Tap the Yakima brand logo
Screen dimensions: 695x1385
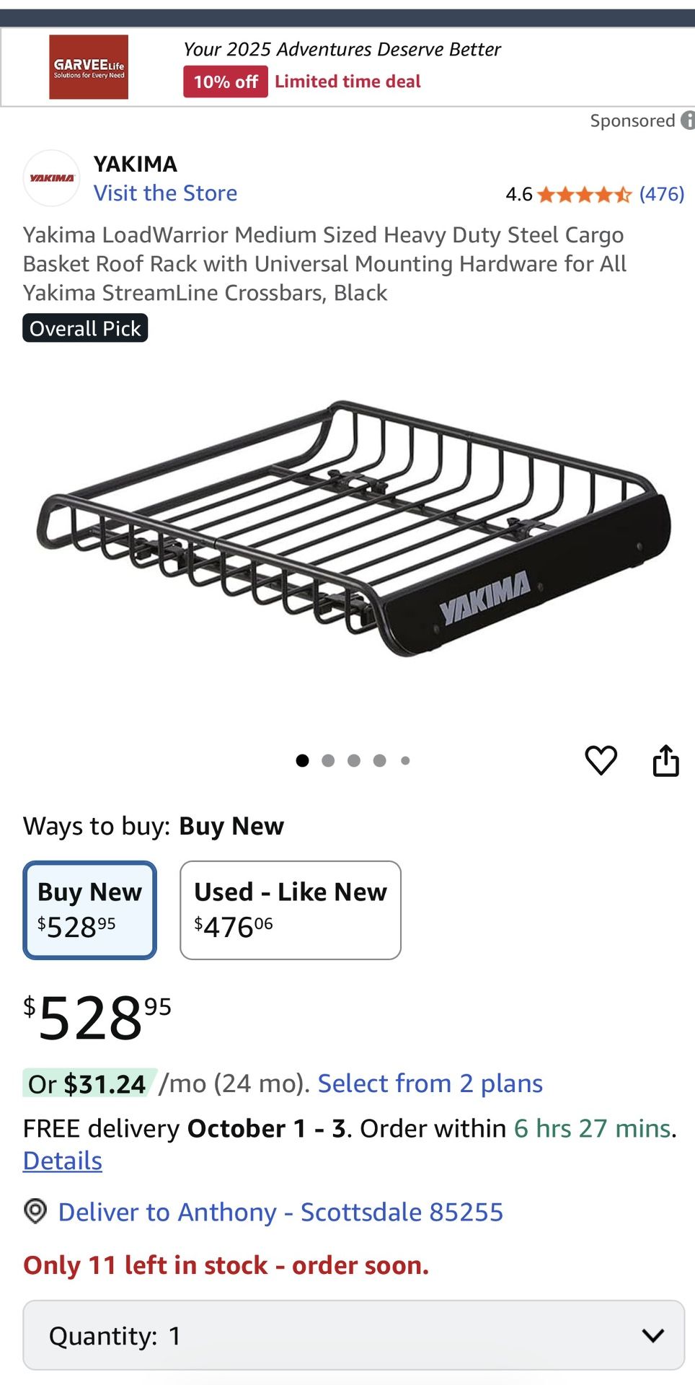pos(51,178)
